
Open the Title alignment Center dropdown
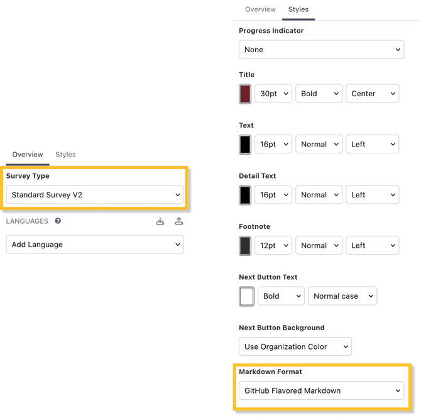click(x=372, y=94)
